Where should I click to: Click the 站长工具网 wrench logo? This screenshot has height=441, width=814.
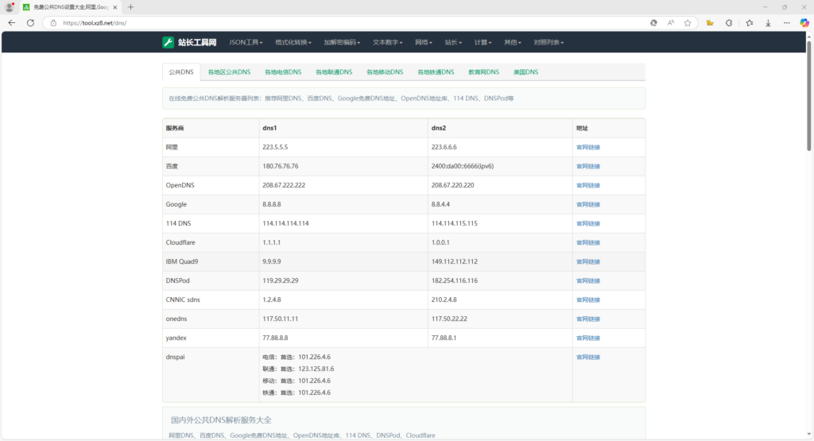point(169,43)
